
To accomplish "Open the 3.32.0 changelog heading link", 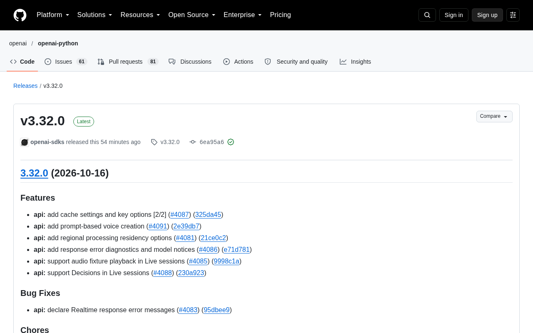I will 34,173.
